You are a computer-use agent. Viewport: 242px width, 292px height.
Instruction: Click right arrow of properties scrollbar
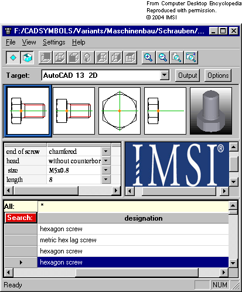coord(116,190)
